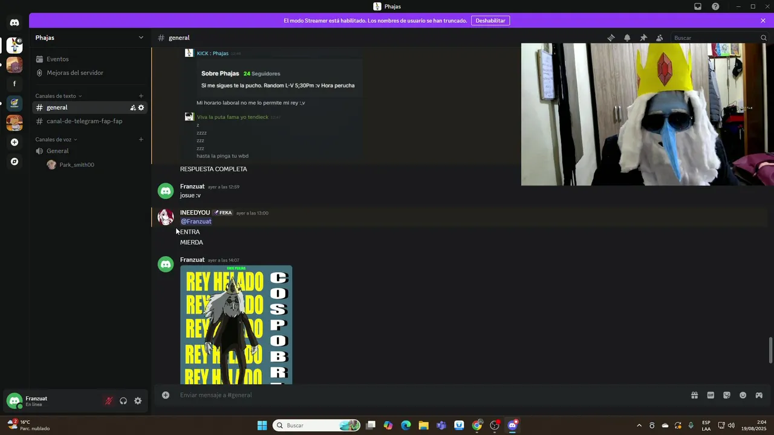This screenshot has width=774, height=435.
Task: Open invite people icon on general channel
Action: 133,108
